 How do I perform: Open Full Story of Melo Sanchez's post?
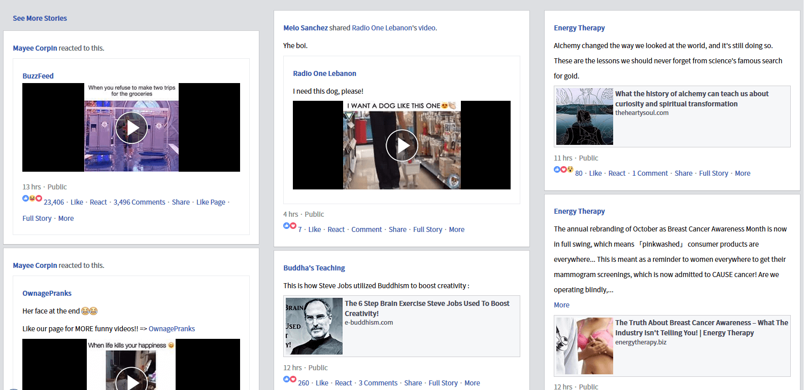click(428, 229)
